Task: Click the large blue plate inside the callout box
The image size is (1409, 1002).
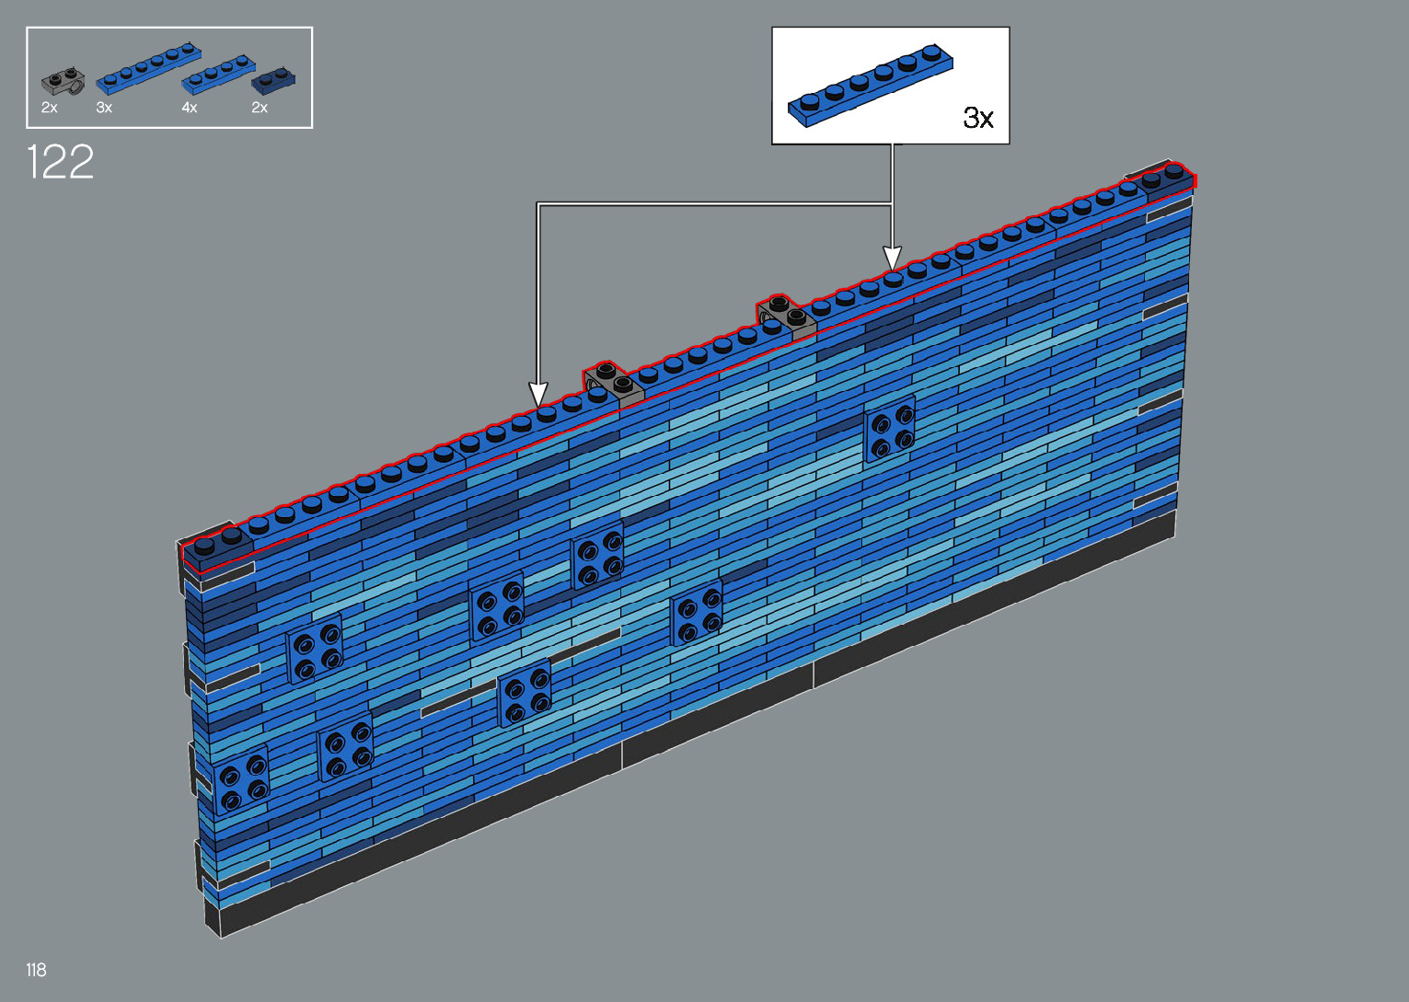Action: pyautogui.click(x=870, y=86)
